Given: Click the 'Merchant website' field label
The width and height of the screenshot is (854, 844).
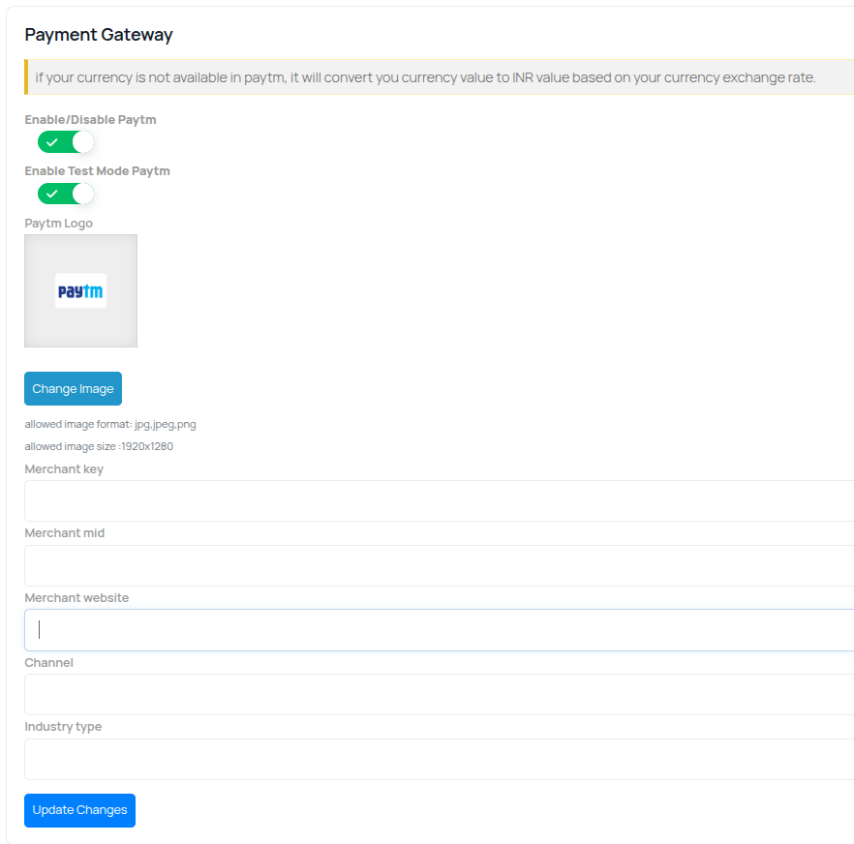Looking at the screenshot, I should click(x=76, y=598).
